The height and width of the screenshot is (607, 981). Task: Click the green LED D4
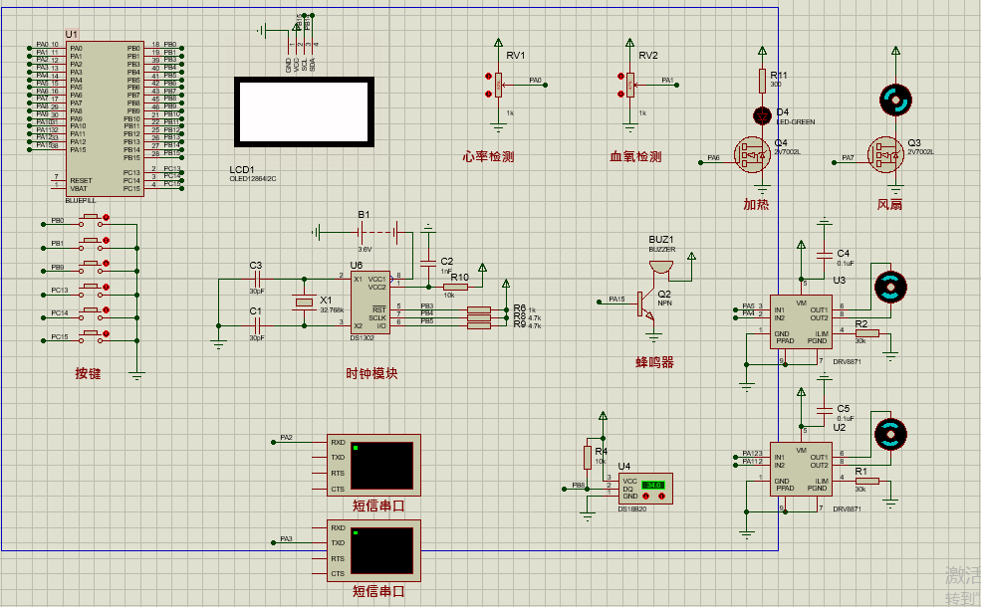tap(762, 115)
